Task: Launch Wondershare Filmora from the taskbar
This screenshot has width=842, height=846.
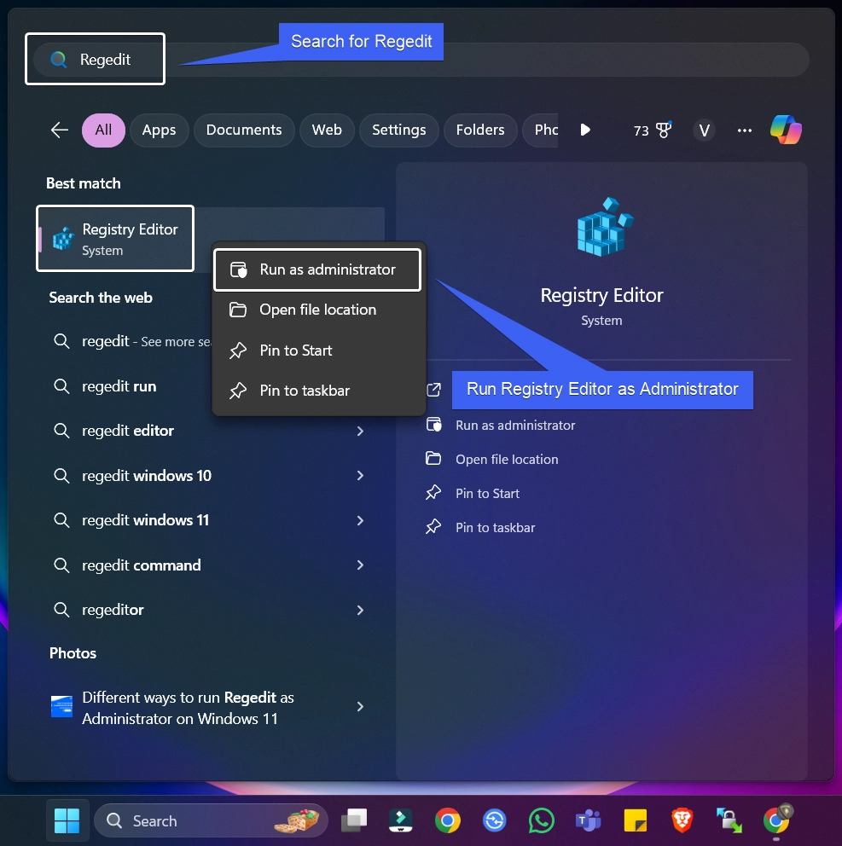Action: click(401, 820)
